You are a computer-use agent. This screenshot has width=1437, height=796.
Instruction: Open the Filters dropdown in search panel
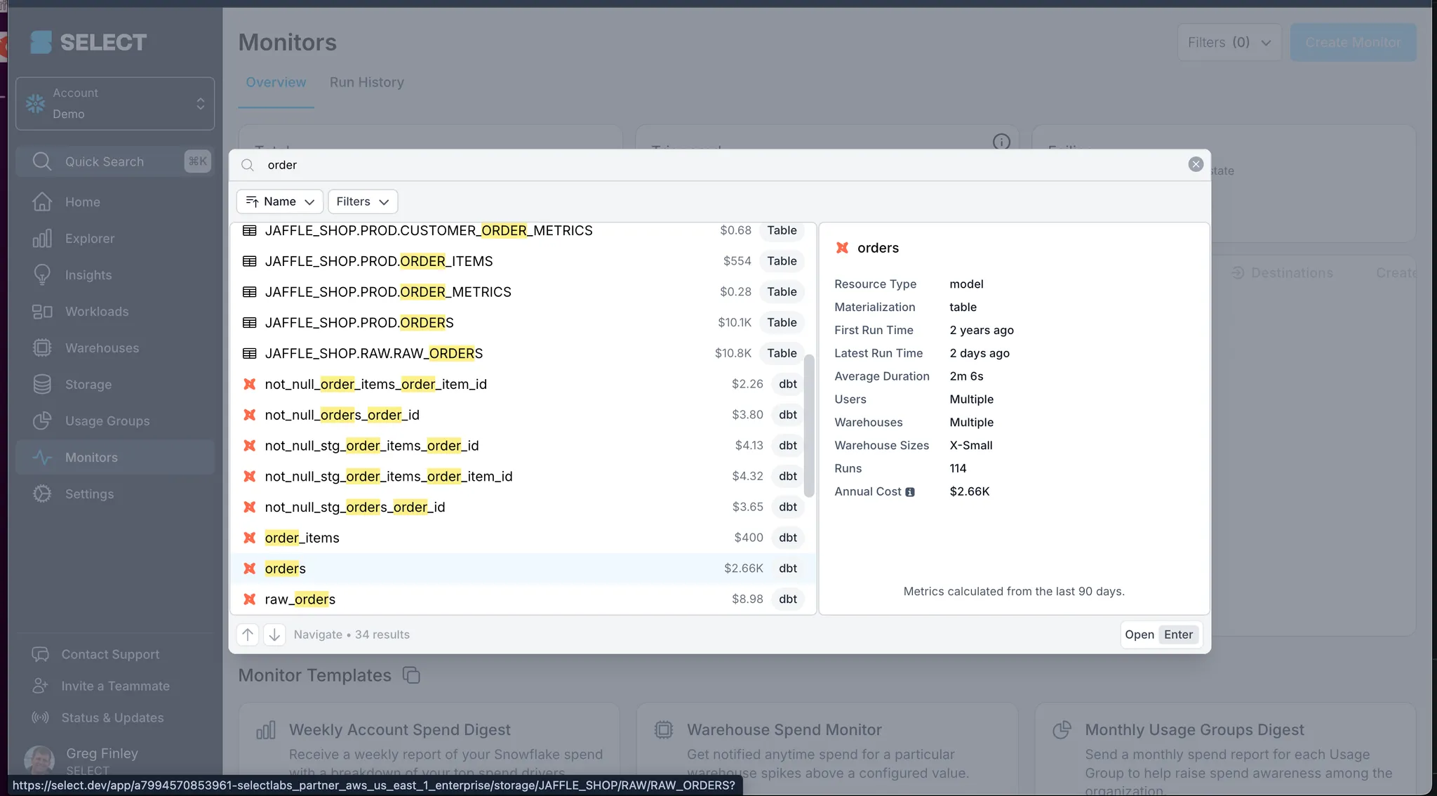[x=362, y=201]
